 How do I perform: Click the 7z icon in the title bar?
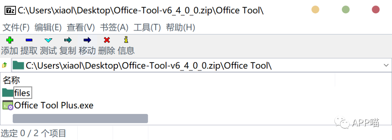11,10
